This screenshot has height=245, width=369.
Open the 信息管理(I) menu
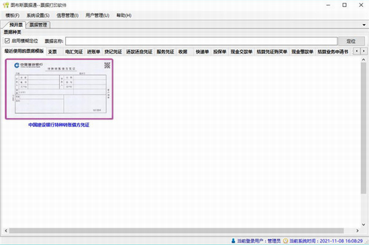pos(67,15)
